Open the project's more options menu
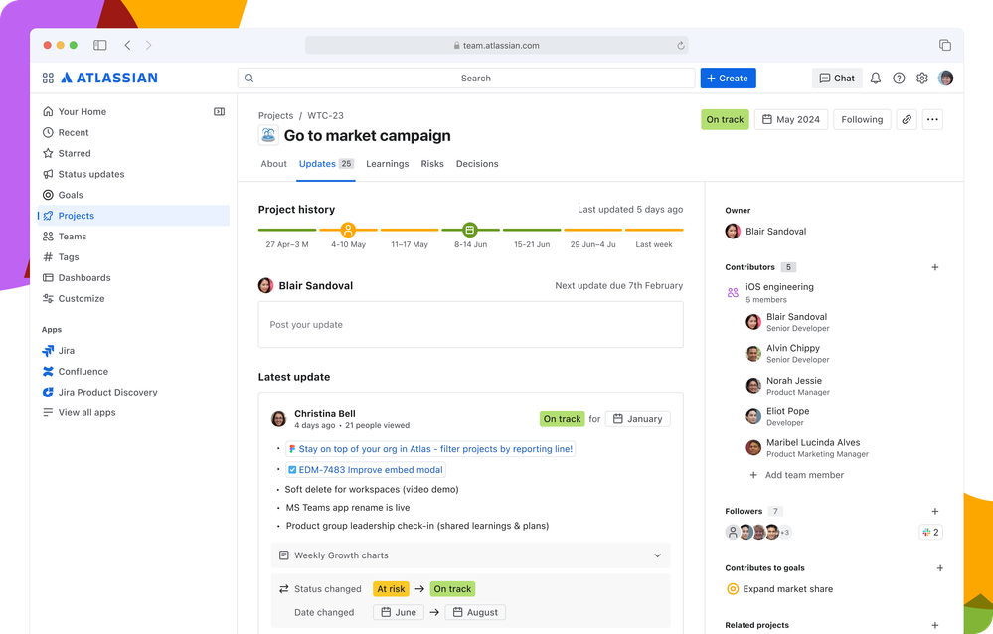 coord(932,118)
